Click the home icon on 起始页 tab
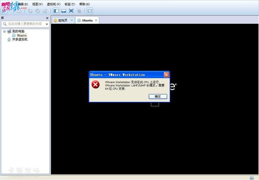This screenshot has height=180, width=259. 55,20
